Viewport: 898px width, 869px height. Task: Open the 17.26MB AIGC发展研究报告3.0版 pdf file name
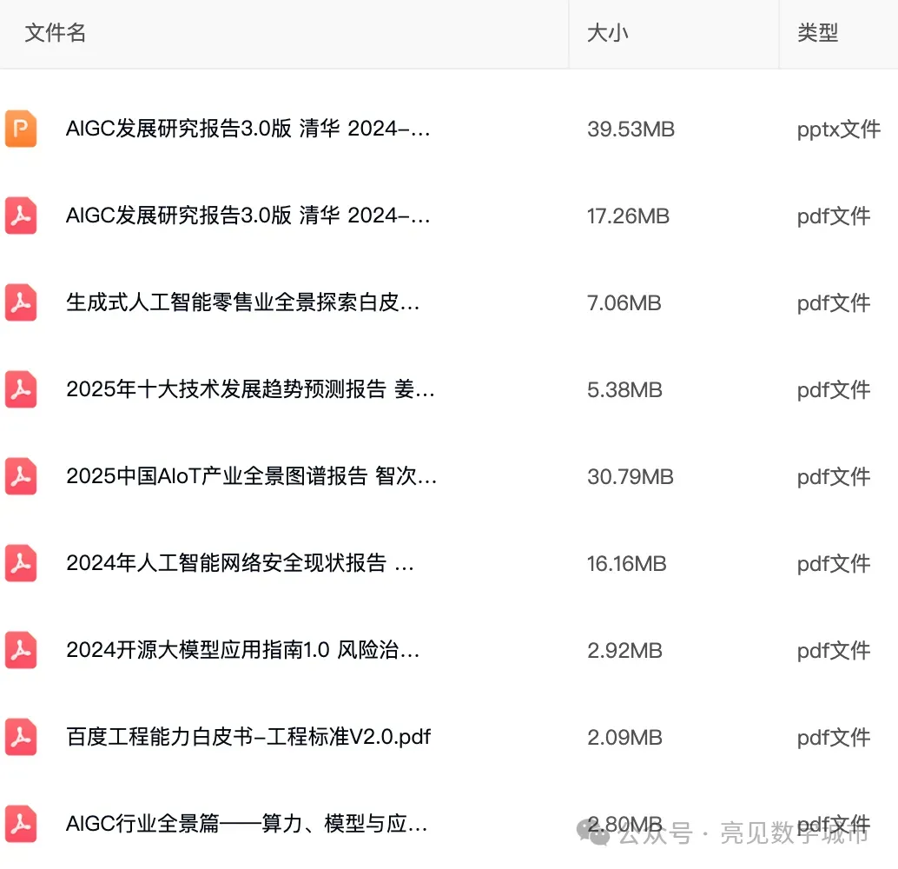tap(248, 216)
